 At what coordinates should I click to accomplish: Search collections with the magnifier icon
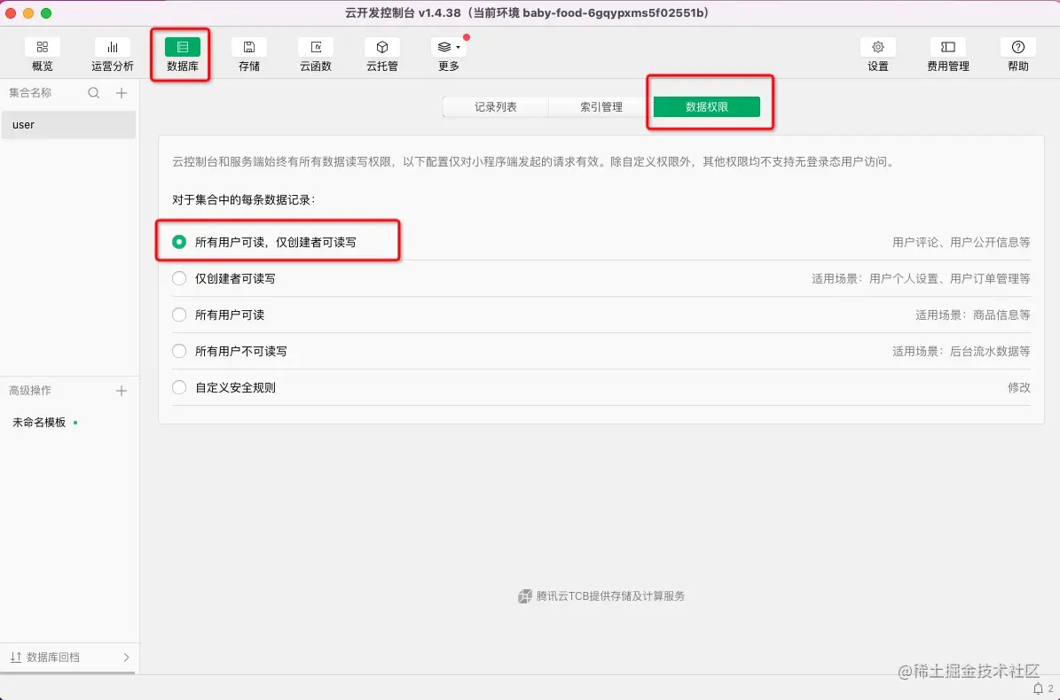[x=94, y=93]
